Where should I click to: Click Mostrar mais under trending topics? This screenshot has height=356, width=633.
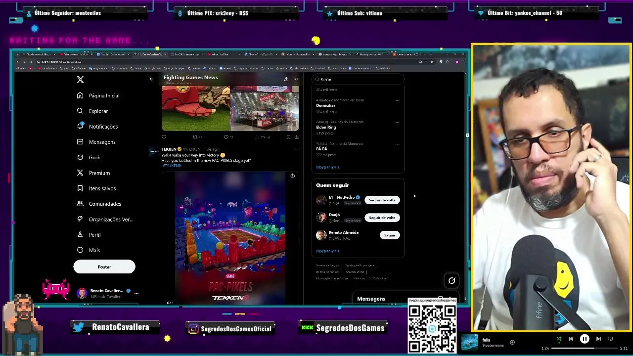coord(327,167)
